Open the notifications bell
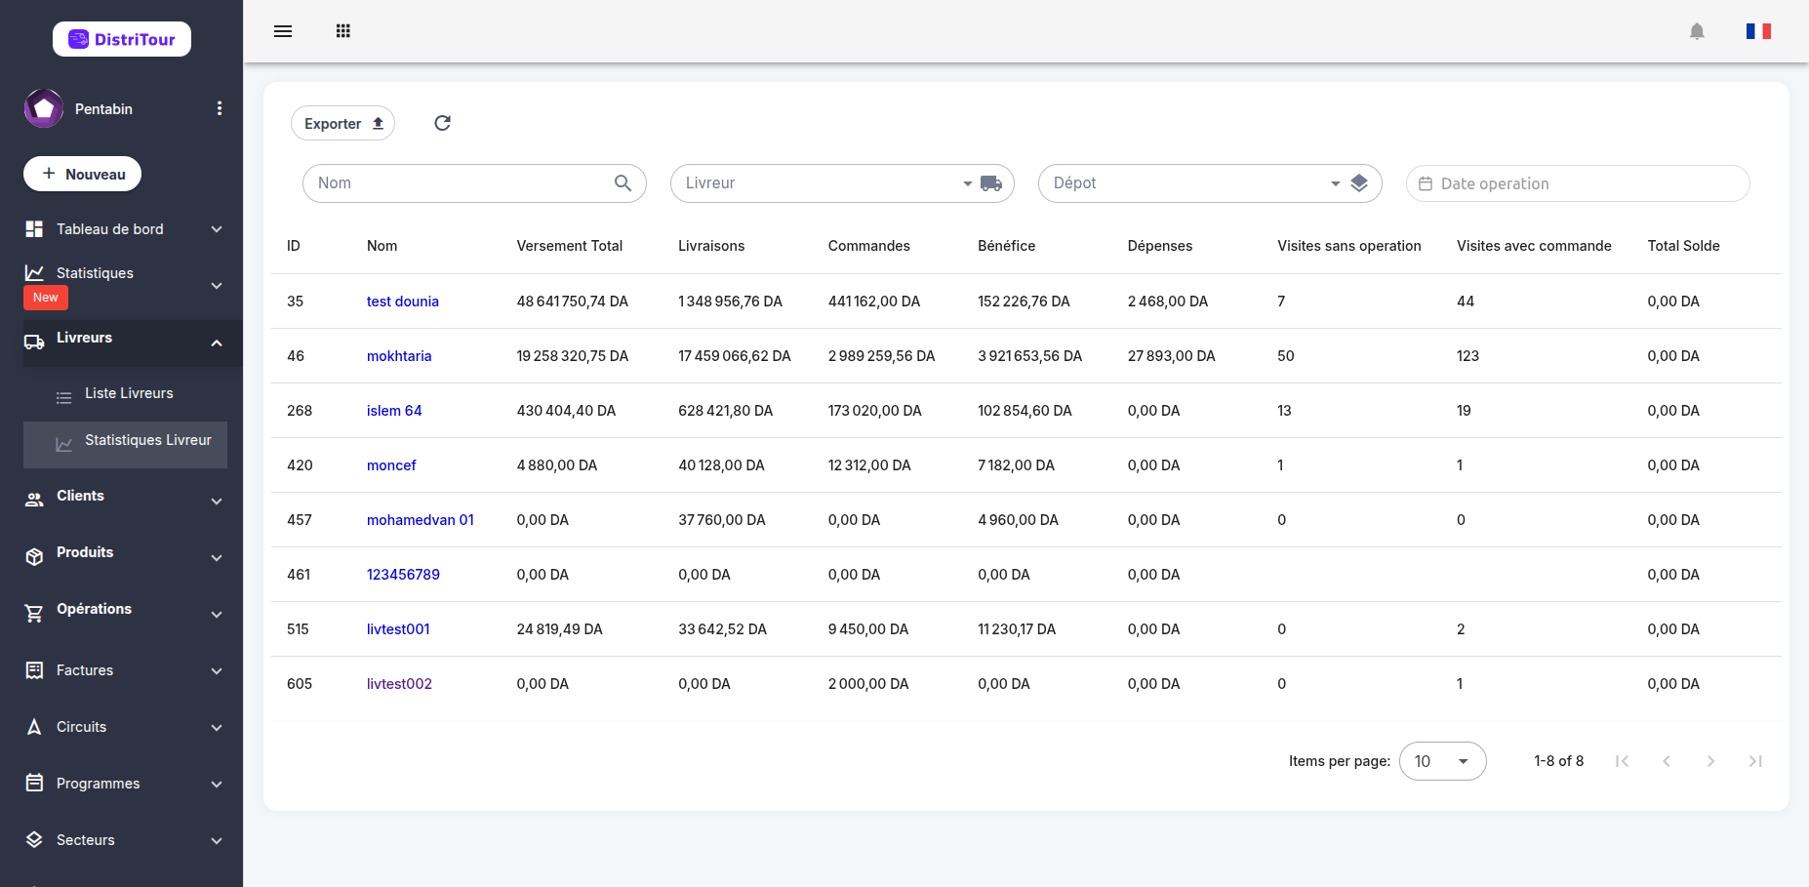This screenshot has height=887, width=1809. point(1697,31)
